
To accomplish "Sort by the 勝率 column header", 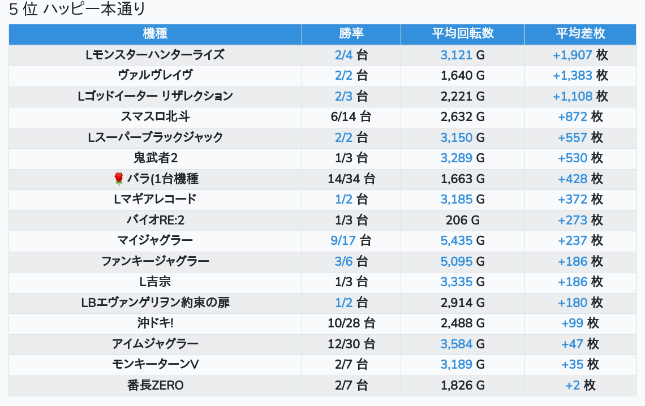I will pyautogui.click(x=351, y=33).
